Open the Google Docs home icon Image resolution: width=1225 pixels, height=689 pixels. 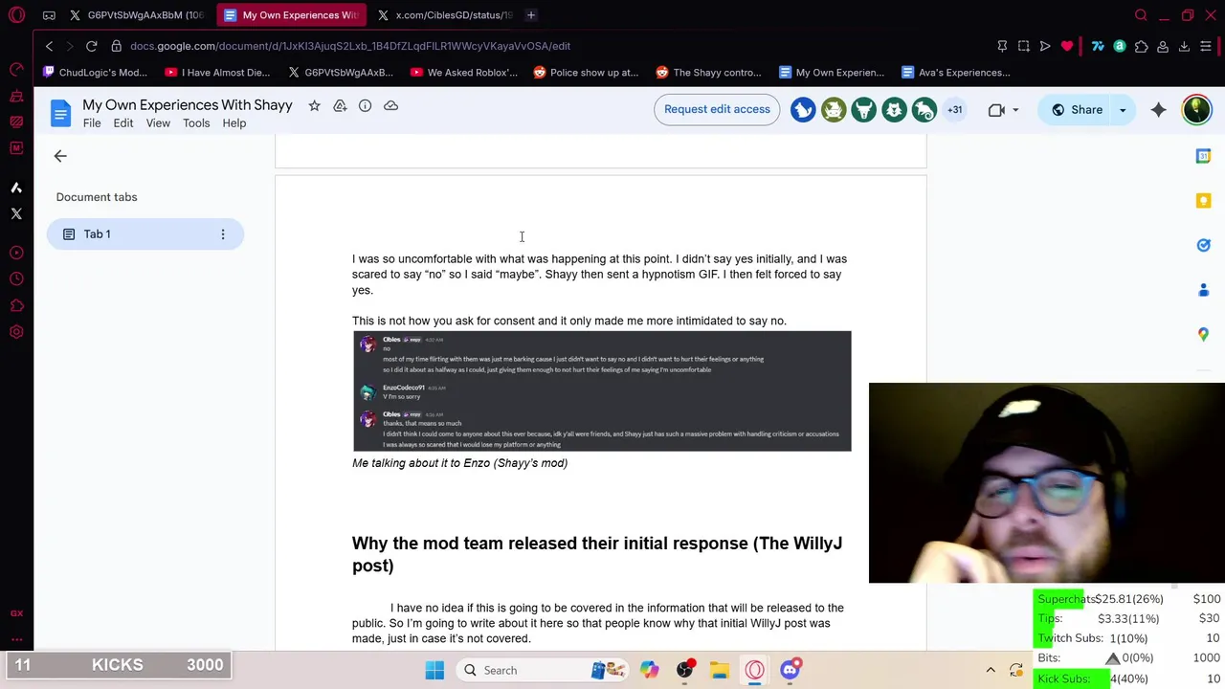coord(60,114)
